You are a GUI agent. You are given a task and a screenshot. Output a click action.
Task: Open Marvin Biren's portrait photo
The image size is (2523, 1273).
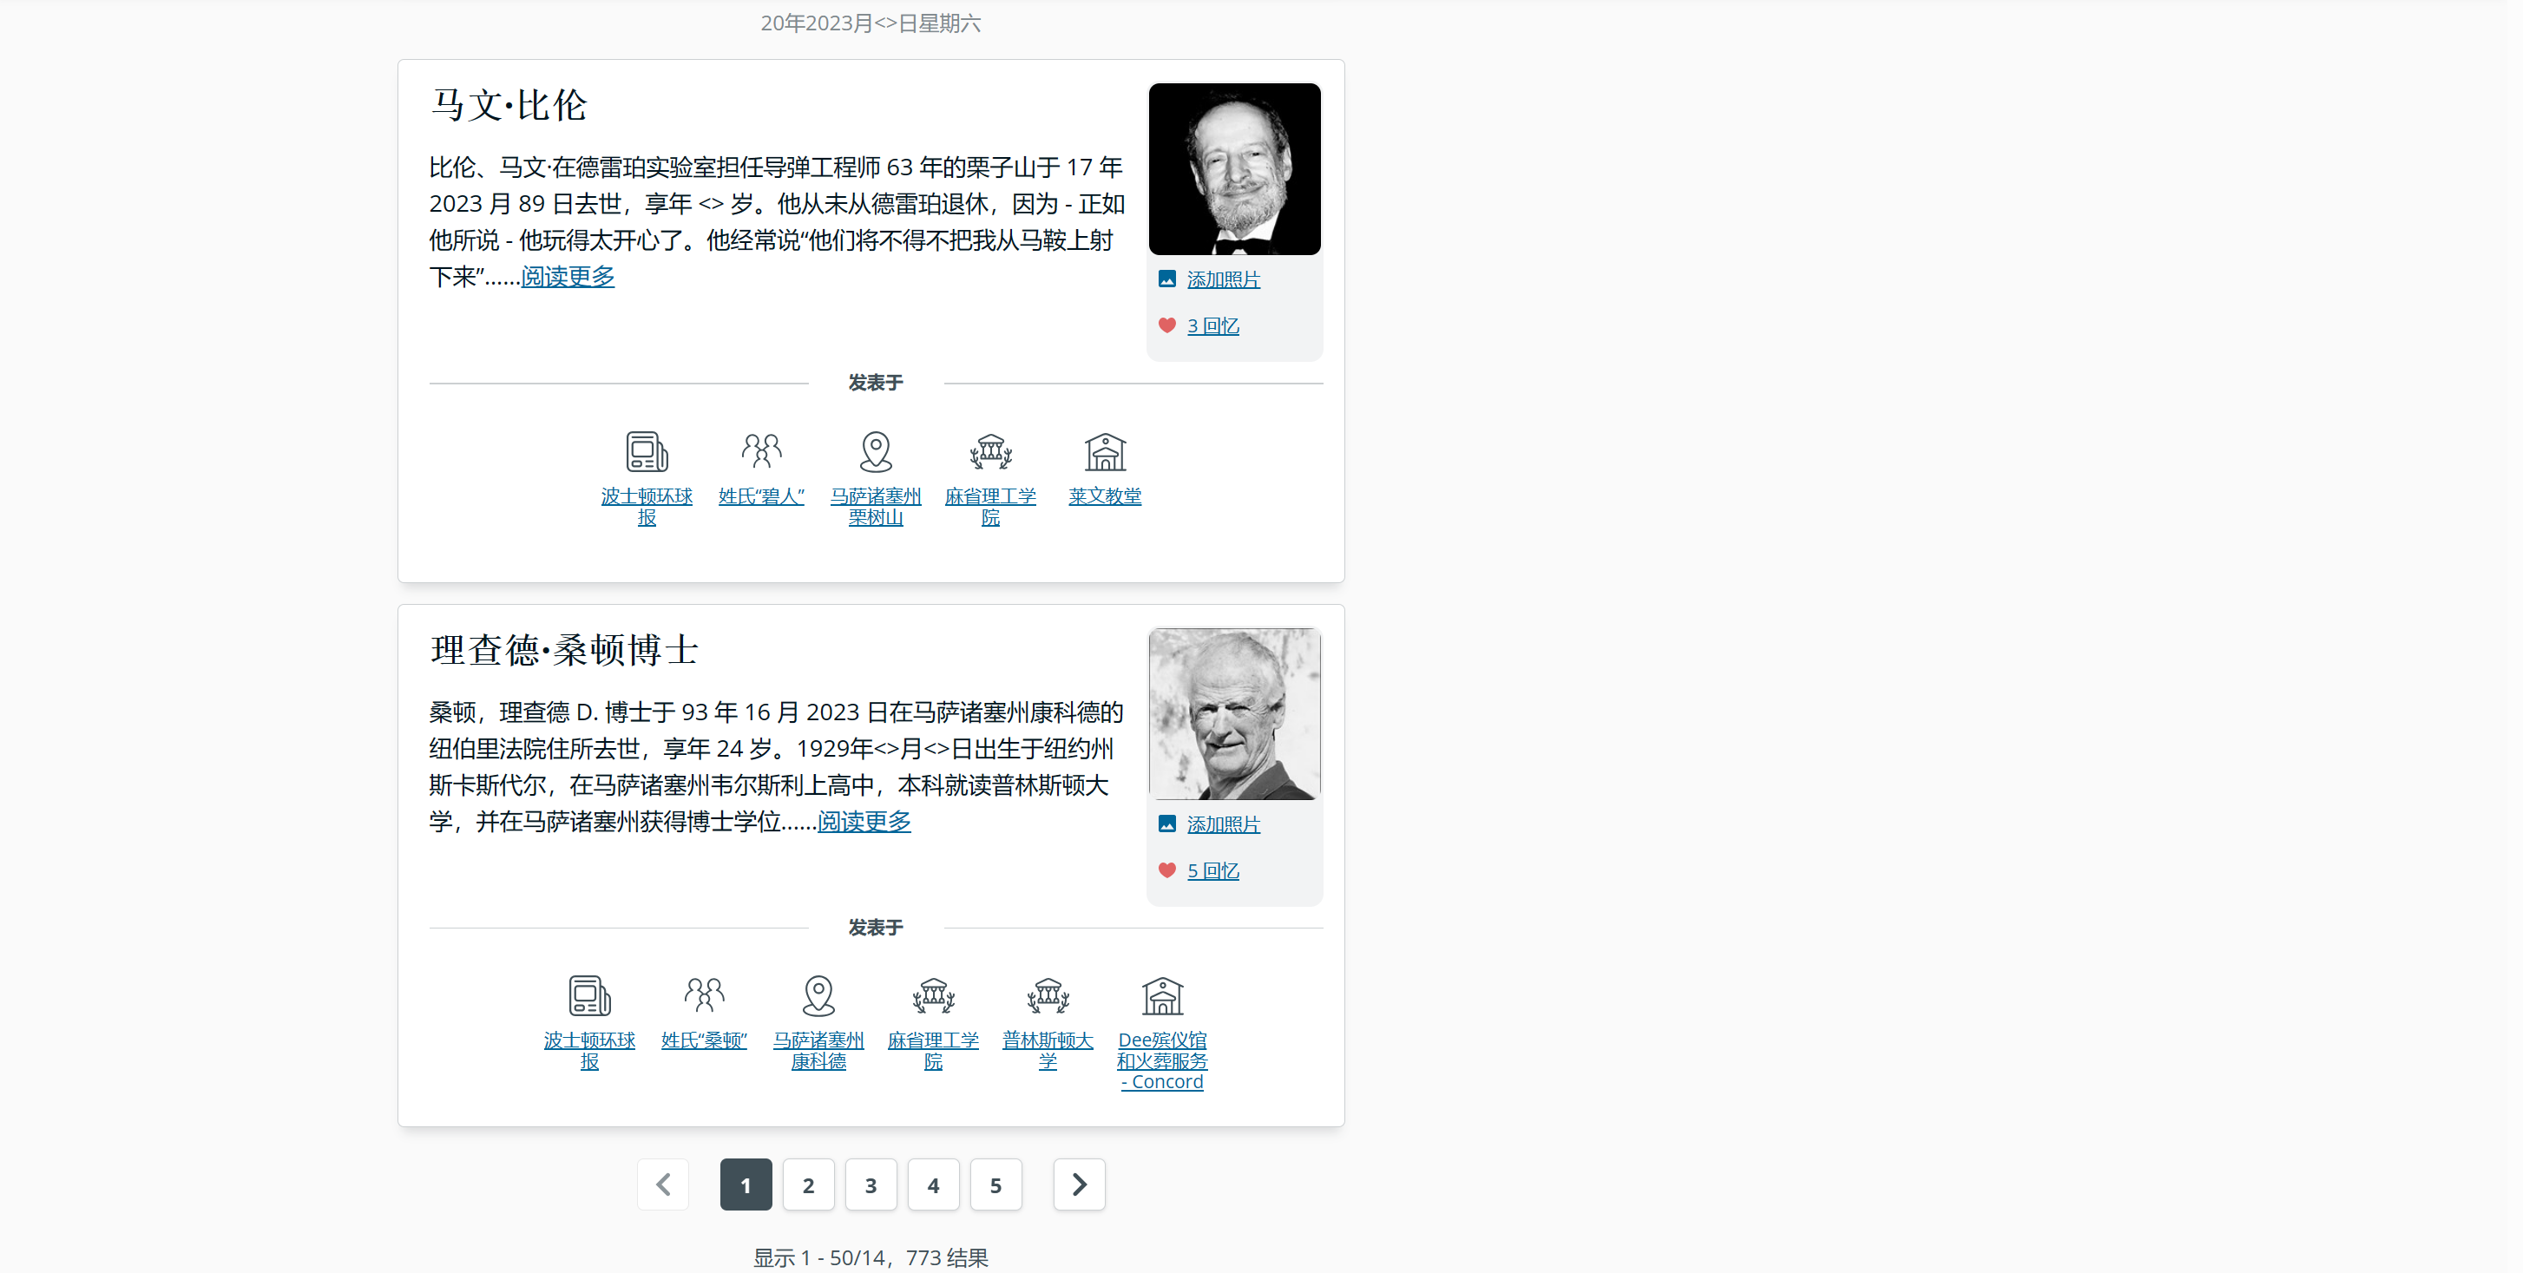click(1234, 168)
